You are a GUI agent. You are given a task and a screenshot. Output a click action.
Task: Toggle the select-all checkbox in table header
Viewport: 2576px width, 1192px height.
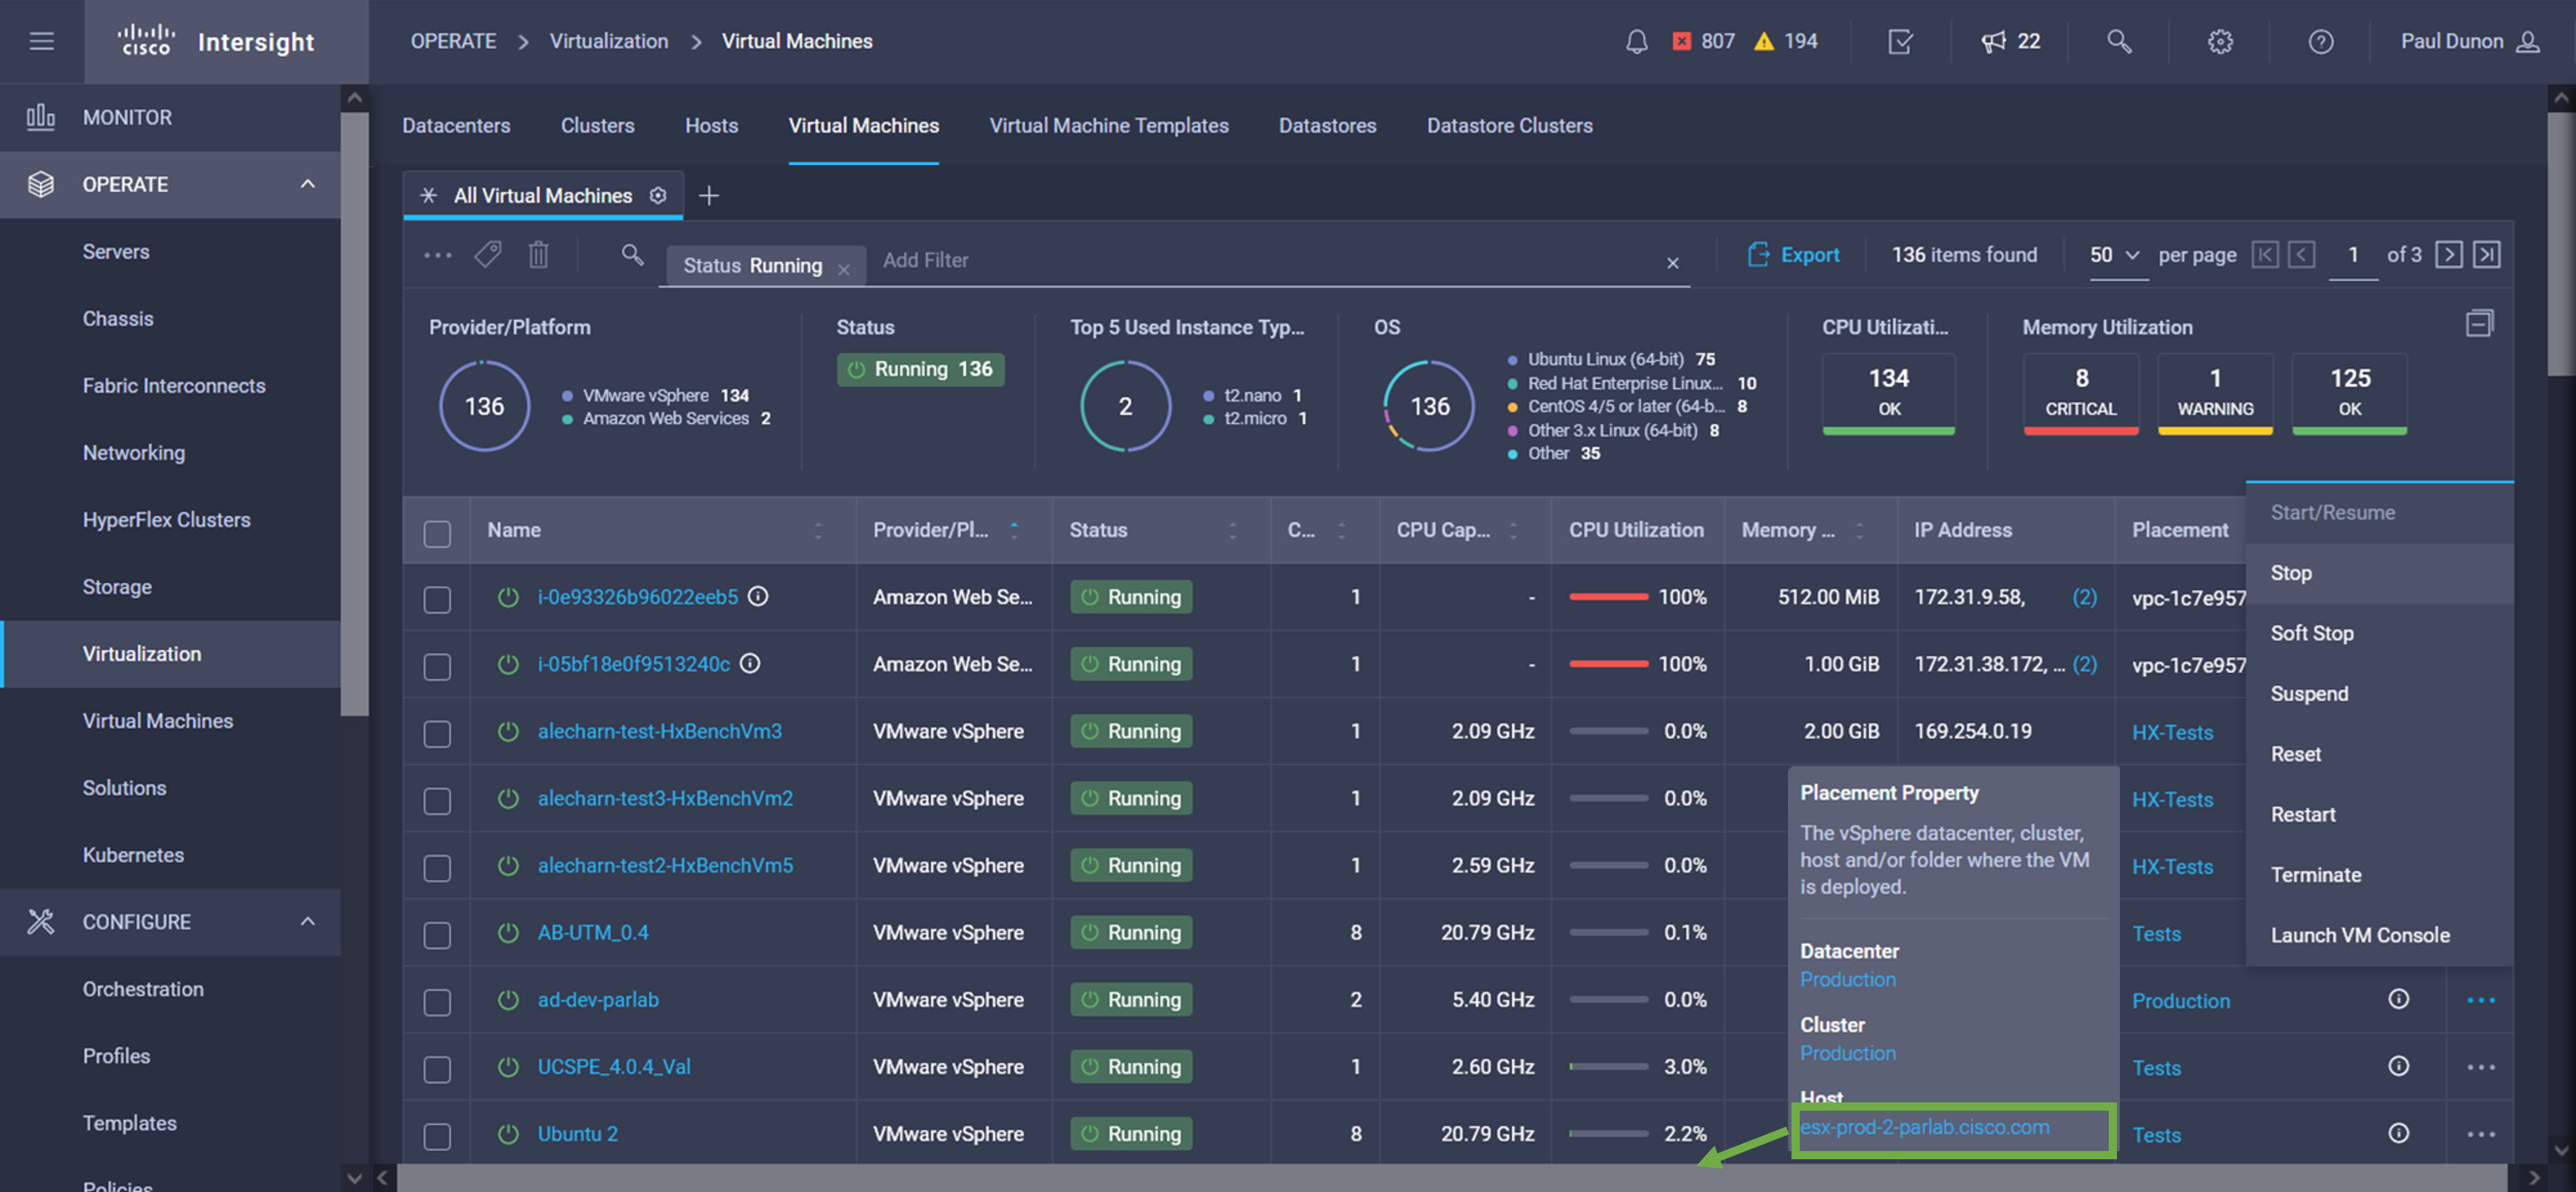437,533
